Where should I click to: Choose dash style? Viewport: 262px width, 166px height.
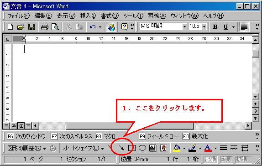[x=234, y=148]
